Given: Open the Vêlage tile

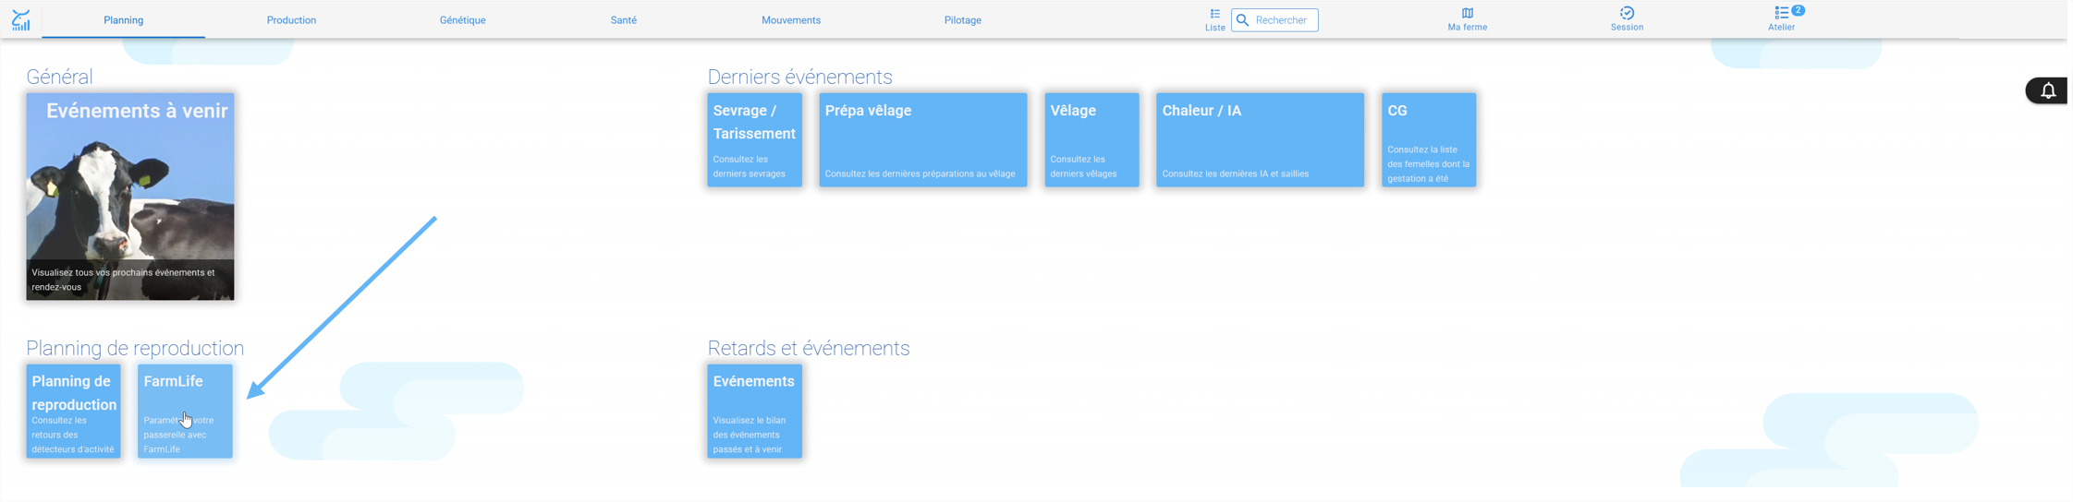Looking at the screenshot, I should (x=1091, y=139).
